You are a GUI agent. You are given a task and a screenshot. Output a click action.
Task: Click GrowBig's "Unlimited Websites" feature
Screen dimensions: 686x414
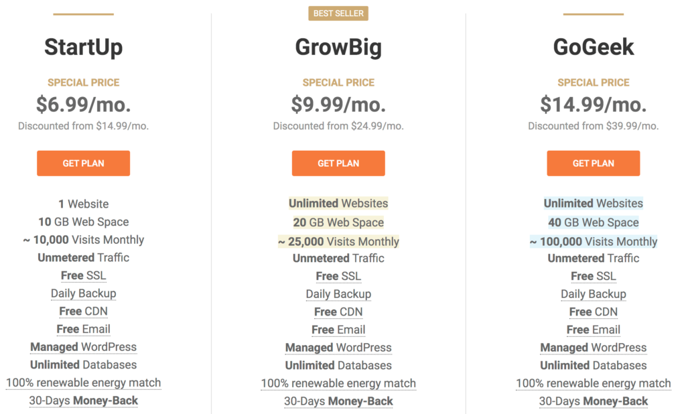[338, 204]
